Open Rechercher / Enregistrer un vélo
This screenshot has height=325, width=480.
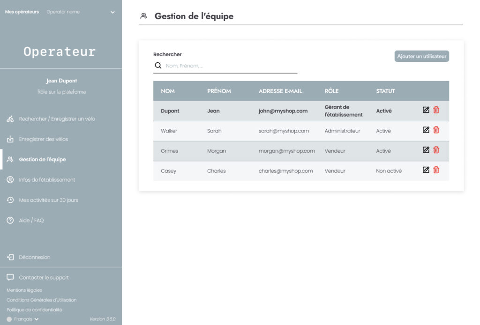(x=57, y=119)
